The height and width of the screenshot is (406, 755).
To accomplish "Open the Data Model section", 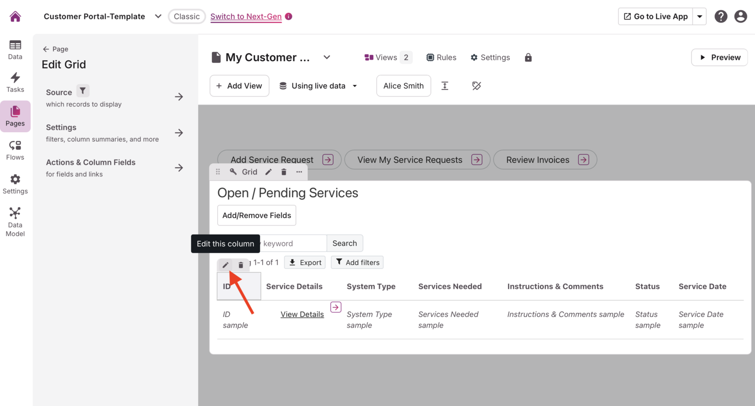I will click(x=15, y=222).
